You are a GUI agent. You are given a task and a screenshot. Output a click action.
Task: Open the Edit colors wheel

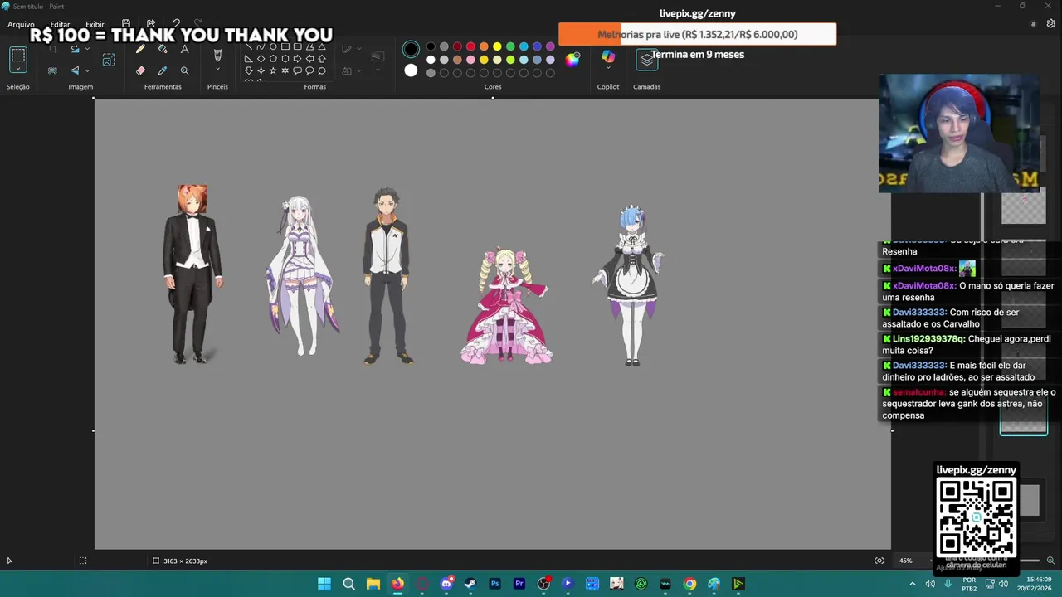[572, 59]
